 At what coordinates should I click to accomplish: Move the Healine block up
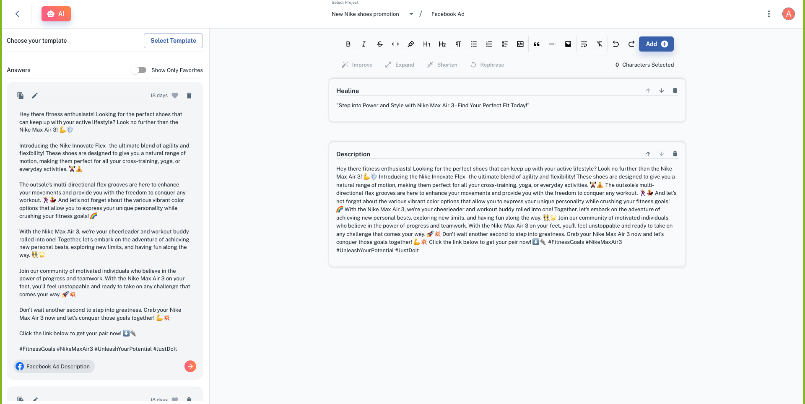pyautogui.click(x=648, y=91)
